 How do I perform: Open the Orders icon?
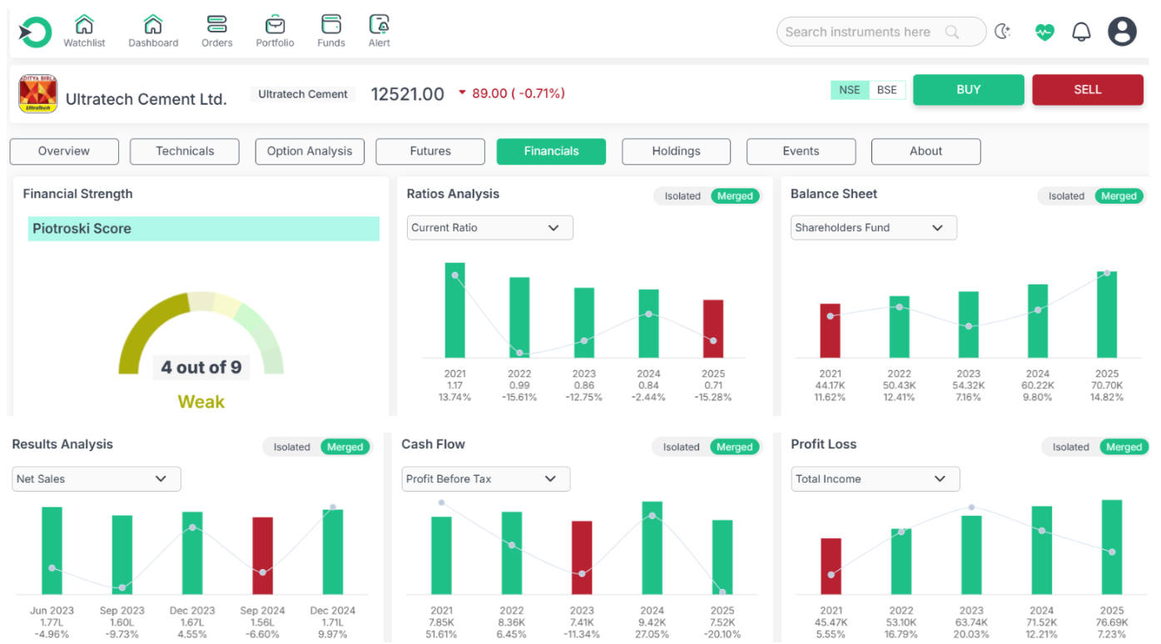(x=216, y=25)
